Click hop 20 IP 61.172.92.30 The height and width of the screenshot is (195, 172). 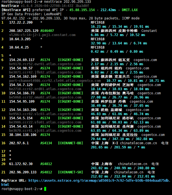(x=21, y=164)
